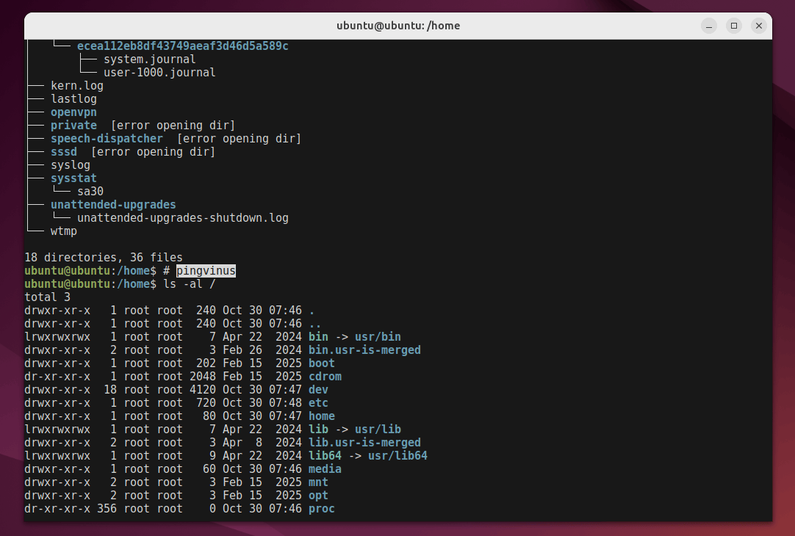
Task: Close the terminal window
Action: pyautogui.click(x=759, y=26)
